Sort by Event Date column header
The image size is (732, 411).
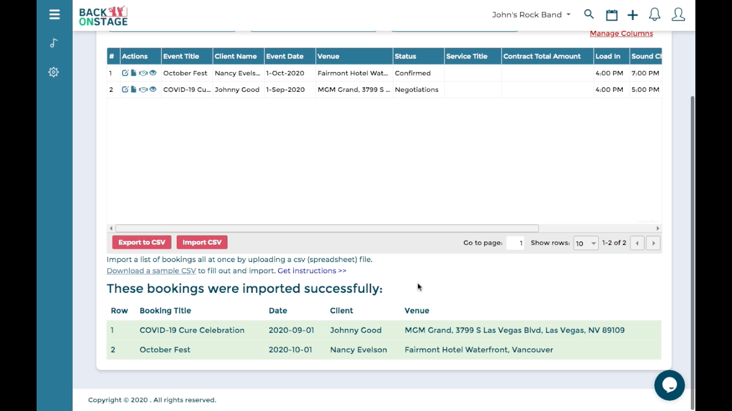click(x=289, y=56)
